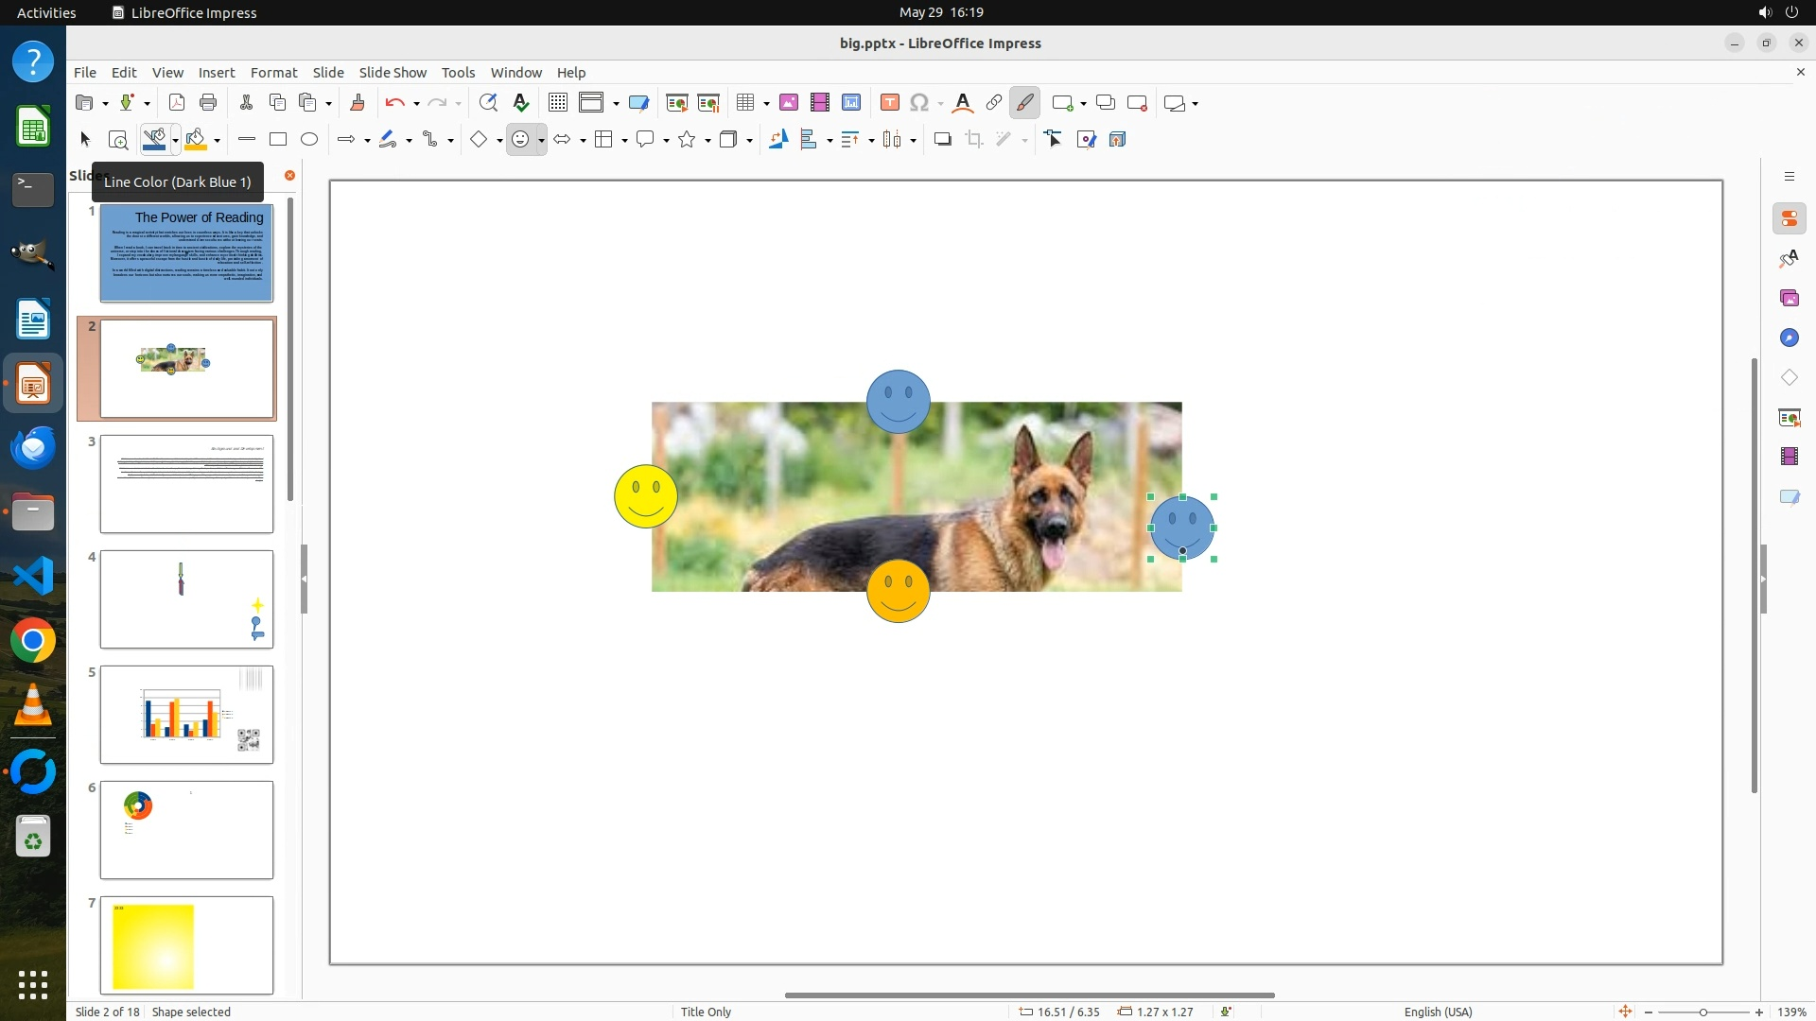The height and width of the screenshot is (1021, 1816).
Task: Expand the Symbol Shapes smiley dropdown arrow
Action: [x=541, y=141]
